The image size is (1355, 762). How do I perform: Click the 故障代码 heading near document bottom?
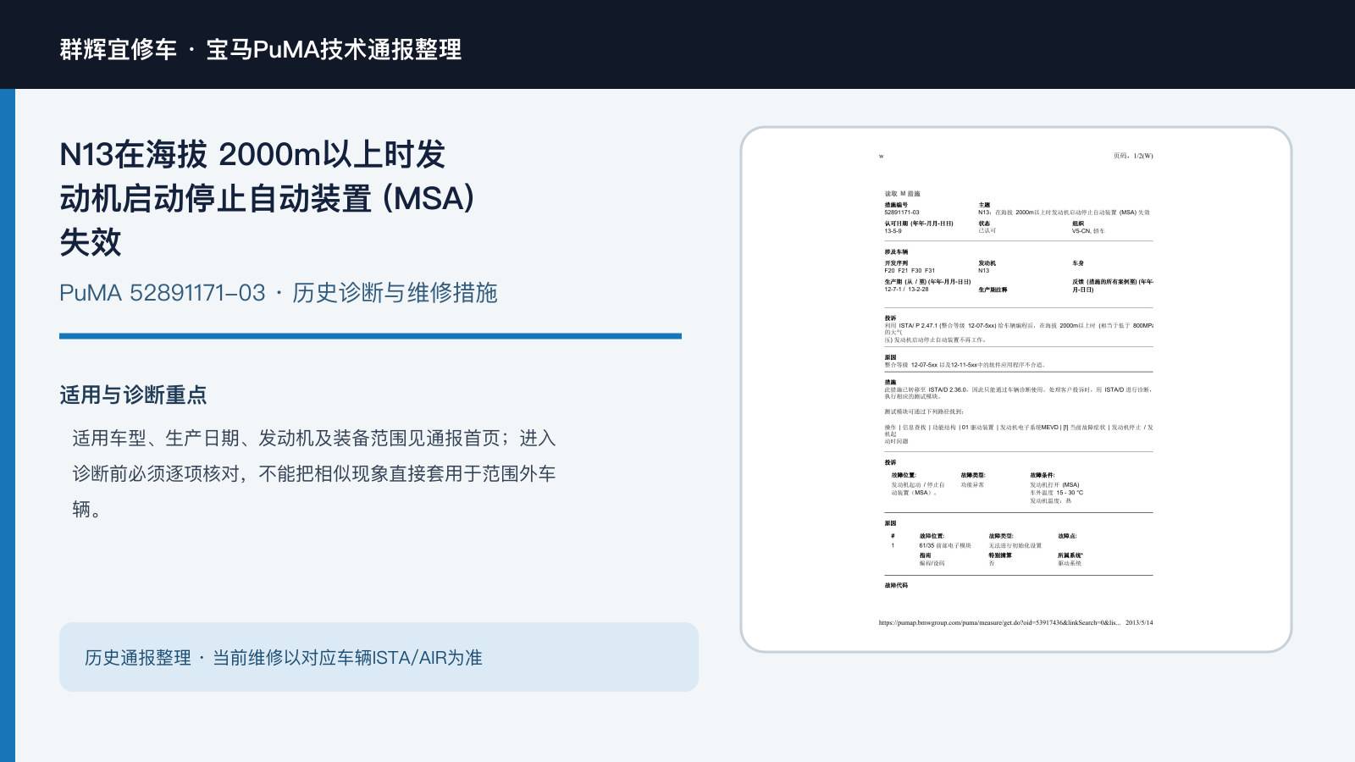896,585
